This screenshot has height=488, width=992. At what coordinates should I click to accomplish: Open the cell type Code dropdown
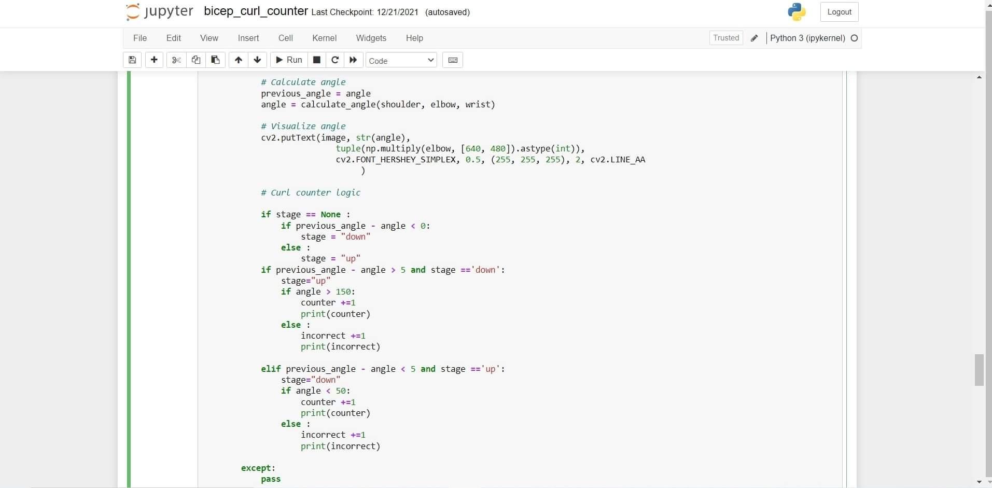click(402, 60)
